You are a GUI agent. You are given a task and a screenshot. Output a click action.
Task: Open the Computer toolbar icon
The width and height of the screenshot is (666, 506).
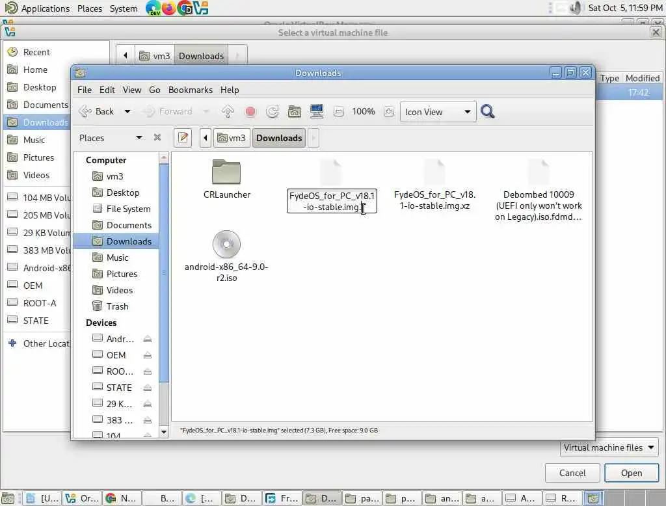coord(317,112)
